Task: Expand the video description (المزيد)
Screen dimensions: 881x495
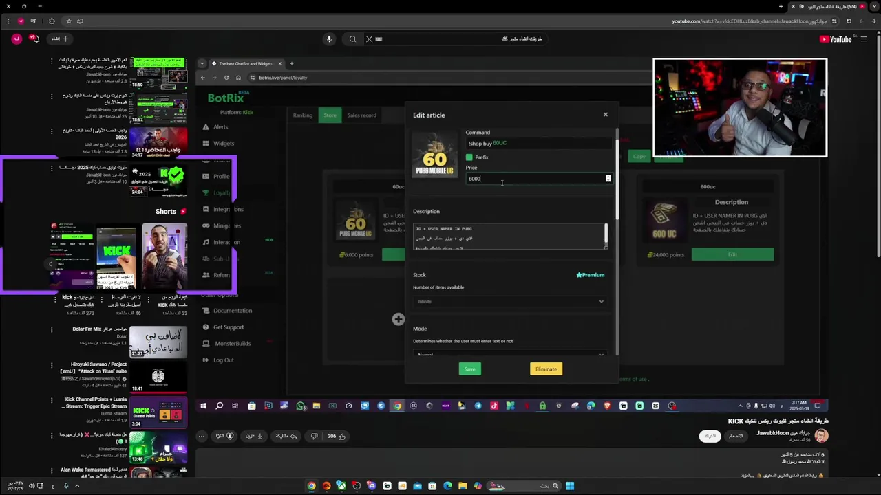Action: (746, 475)
